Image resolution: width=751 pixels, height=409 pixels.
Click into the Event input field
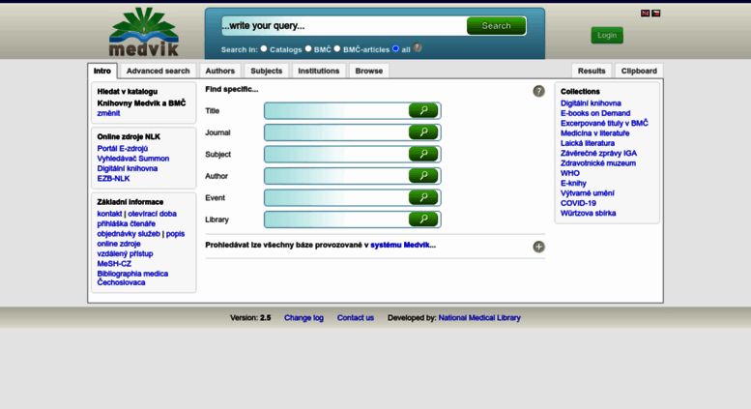point(336,197)
